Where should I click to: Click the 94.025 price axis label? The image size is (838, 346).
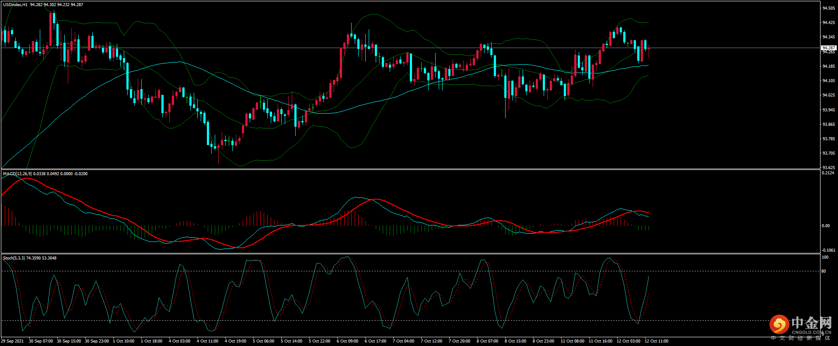828,95
